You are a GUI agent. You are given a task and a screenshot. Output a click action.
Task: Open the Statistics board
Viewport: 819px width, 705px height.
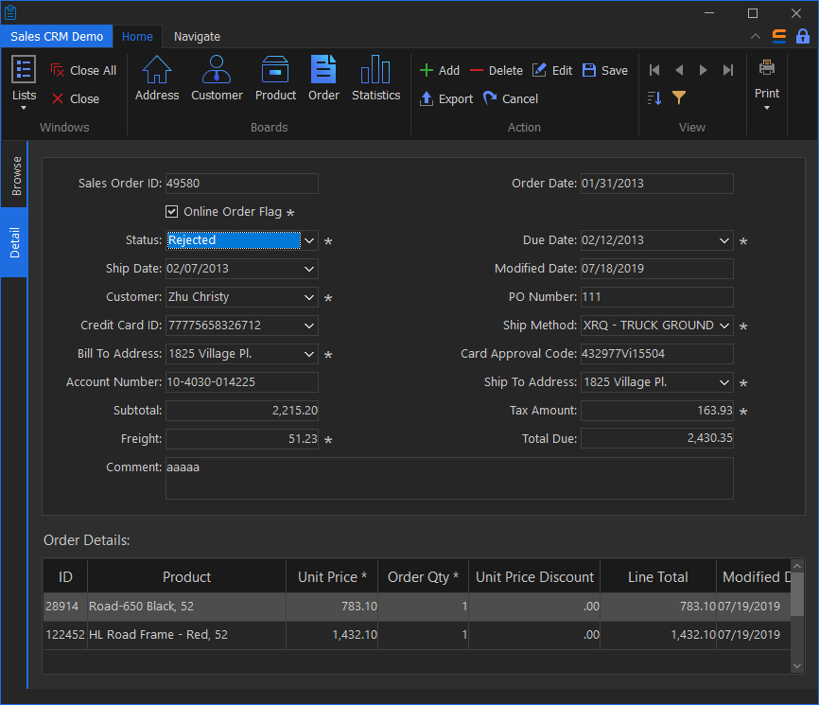(x=375, y=79)
